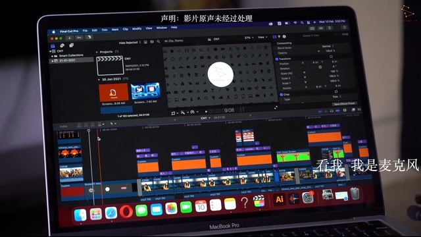Viewport: 421px width, 237px height.
Task: Open the Modify menu
Action: pyautogui.click(x=137, y=29)
